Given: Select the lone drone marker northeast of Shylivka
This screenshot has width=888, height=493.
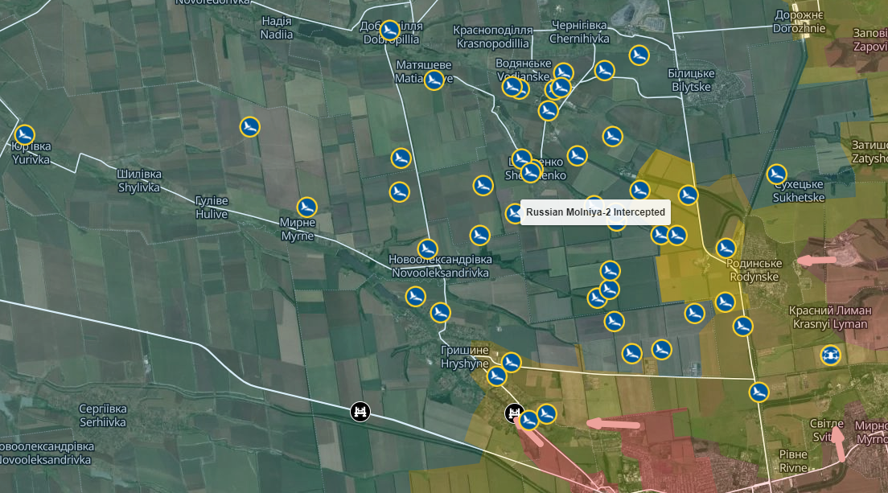Looking at the screenshot, I should click(x=249, y=127).
